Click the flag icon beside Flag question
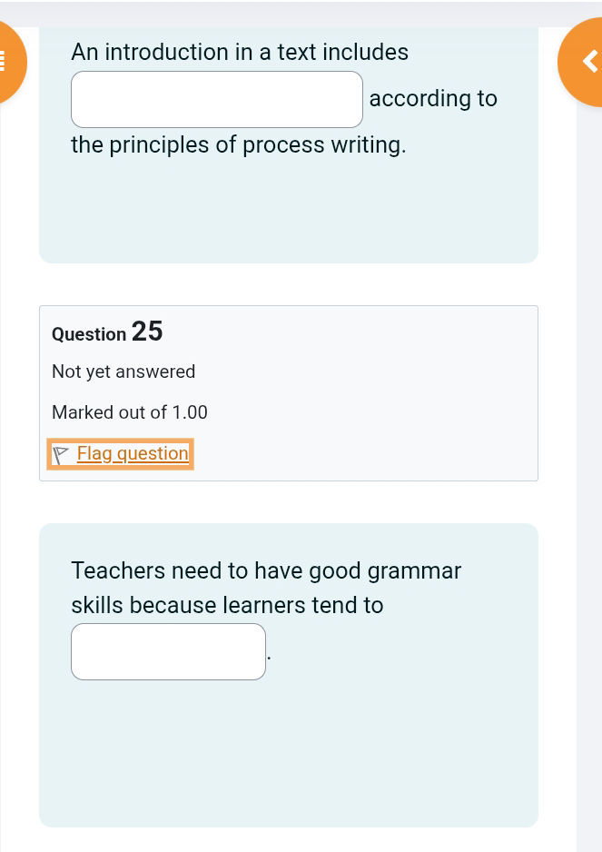 tap(61, 453)
